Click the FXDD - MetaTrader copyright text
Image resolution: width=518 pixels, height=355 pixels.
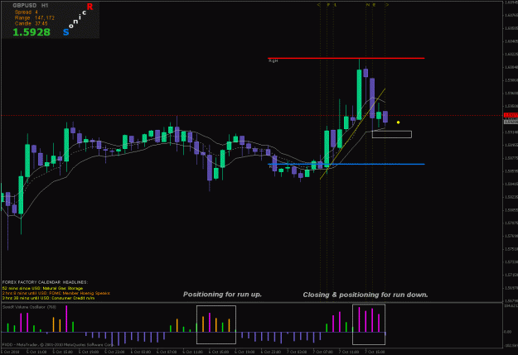click(x=58, y=344)
